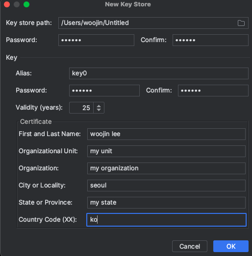Click the green zoom window button
The width and height of the screenshot is (252, 256).
coord(26,4)
